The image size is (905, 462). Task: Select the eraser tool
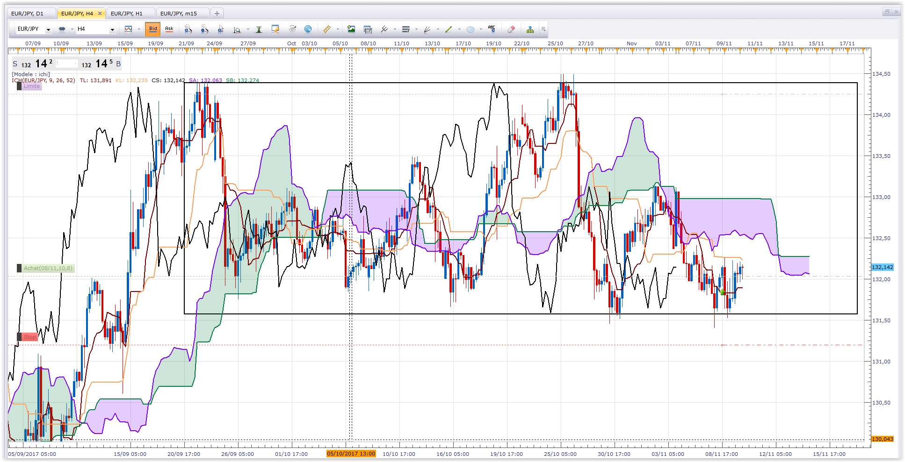point(511,29)
